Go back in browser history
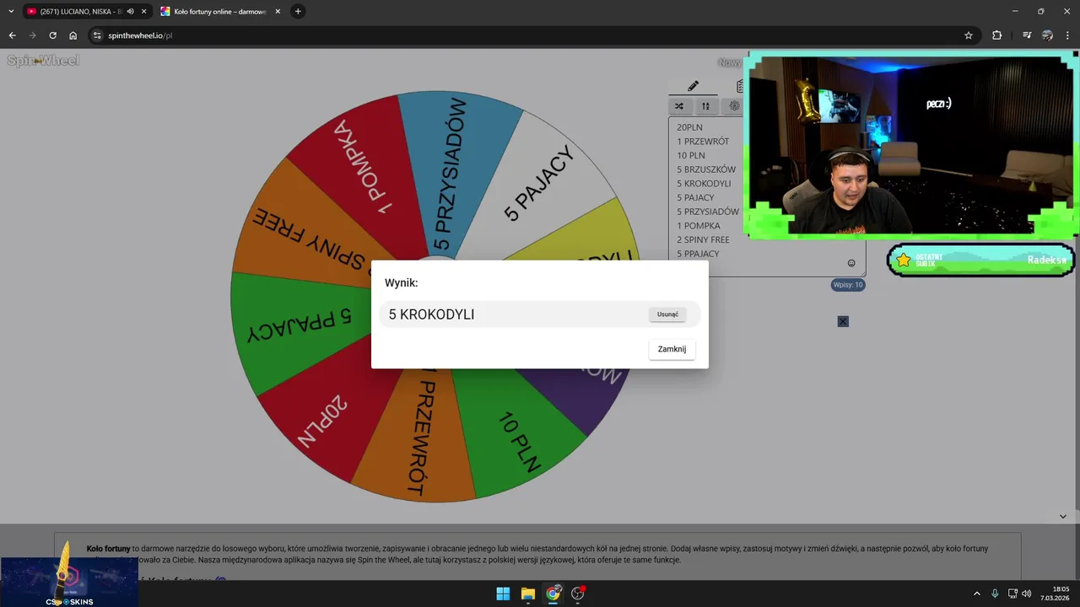The width and height of the screenshot is (1080, 607). tap(13, 35)
